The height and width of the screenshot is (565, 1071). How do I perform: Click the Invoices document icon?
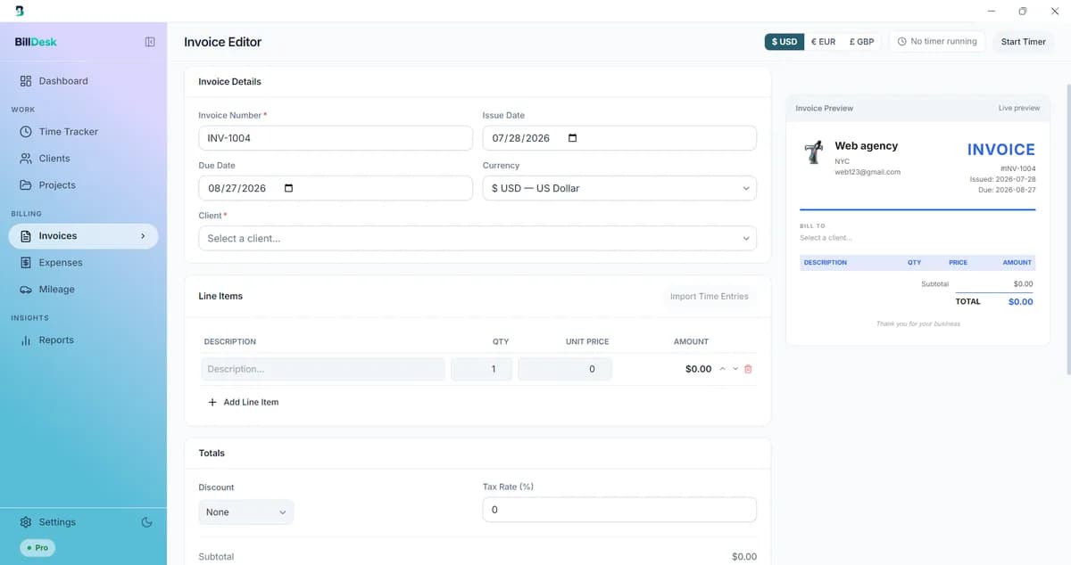click(x=26, y=236)
